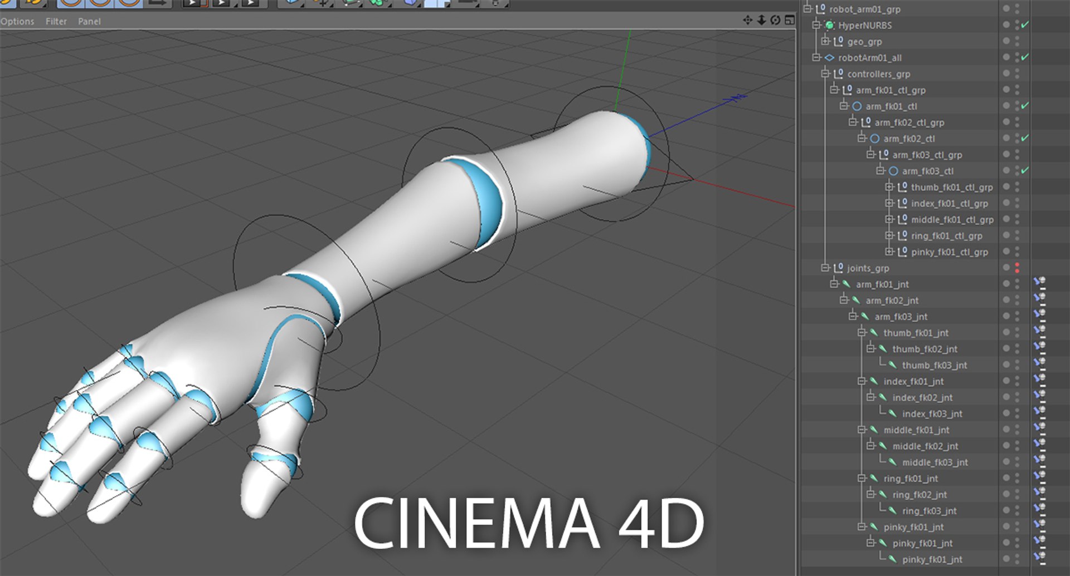Toggle the robotArm01_all enable checkmark

pyautogui.click(x=1025, y=57)
